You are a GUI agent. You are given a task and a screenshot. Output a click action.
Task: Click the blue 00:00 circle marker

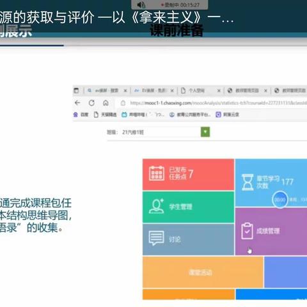click(x=280, y=200)
